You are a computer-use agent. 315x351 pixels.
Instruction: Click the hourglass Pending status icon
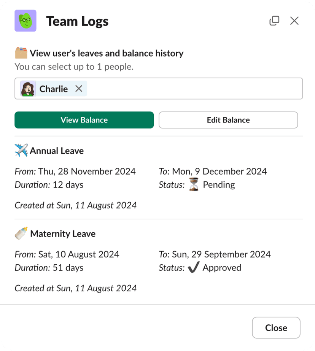[x=194, y=185]
